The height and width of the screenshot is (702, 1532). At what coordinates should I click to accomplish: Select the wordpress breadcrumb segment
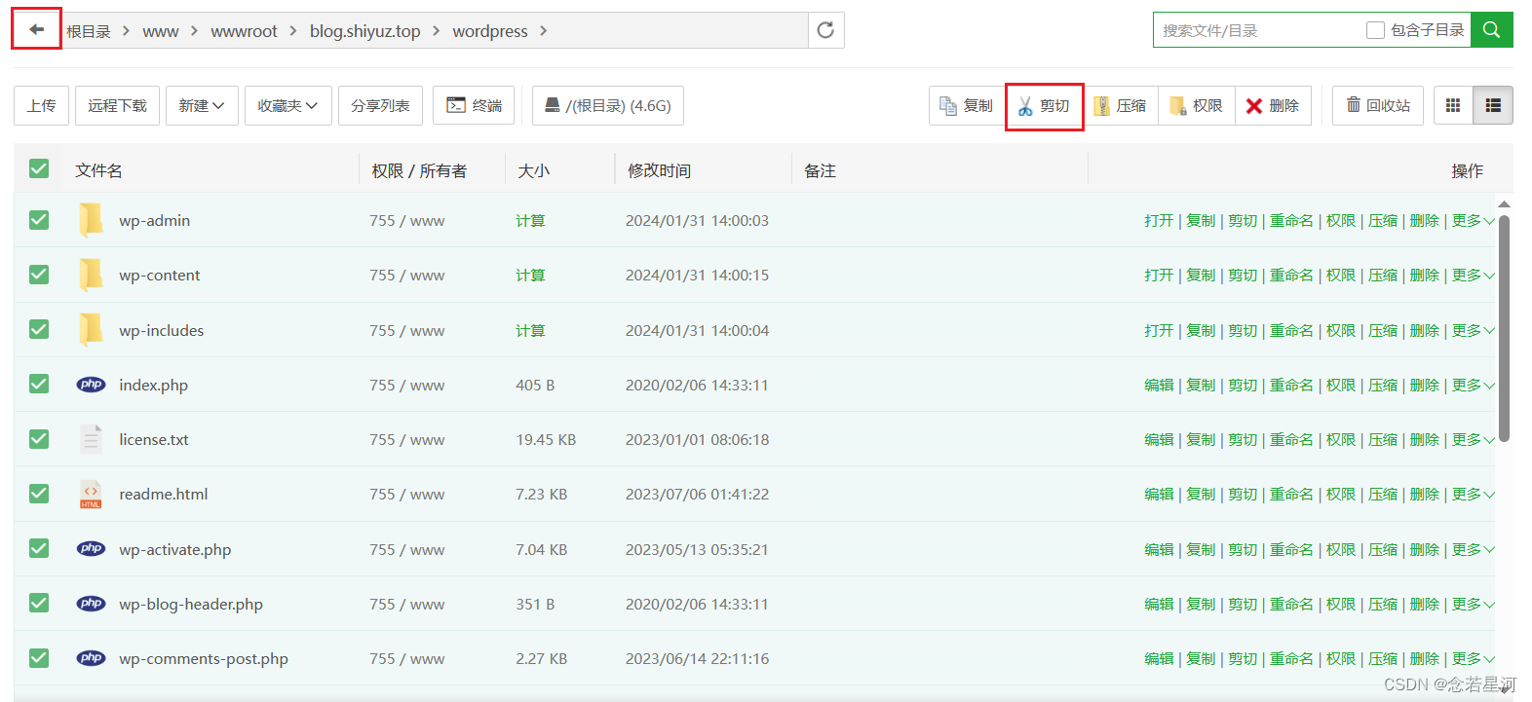(x=490, y=31)
